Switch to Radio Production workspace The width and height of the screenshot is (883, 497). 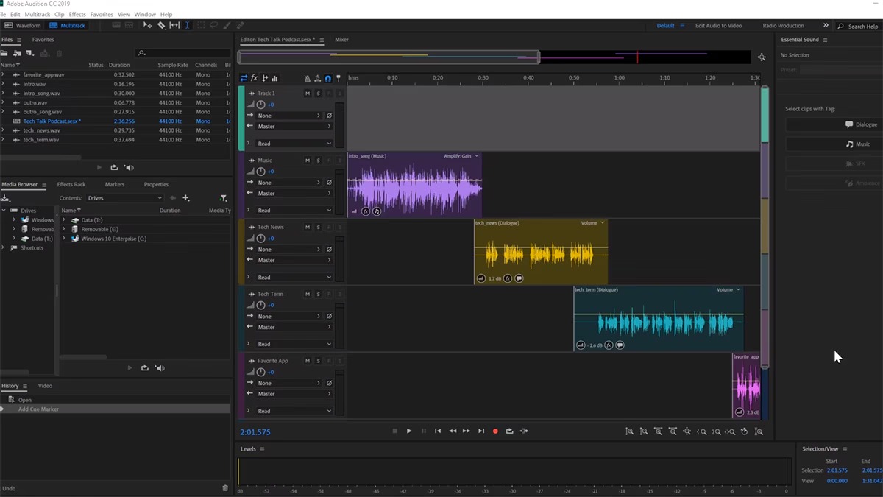tap(784, 26)
